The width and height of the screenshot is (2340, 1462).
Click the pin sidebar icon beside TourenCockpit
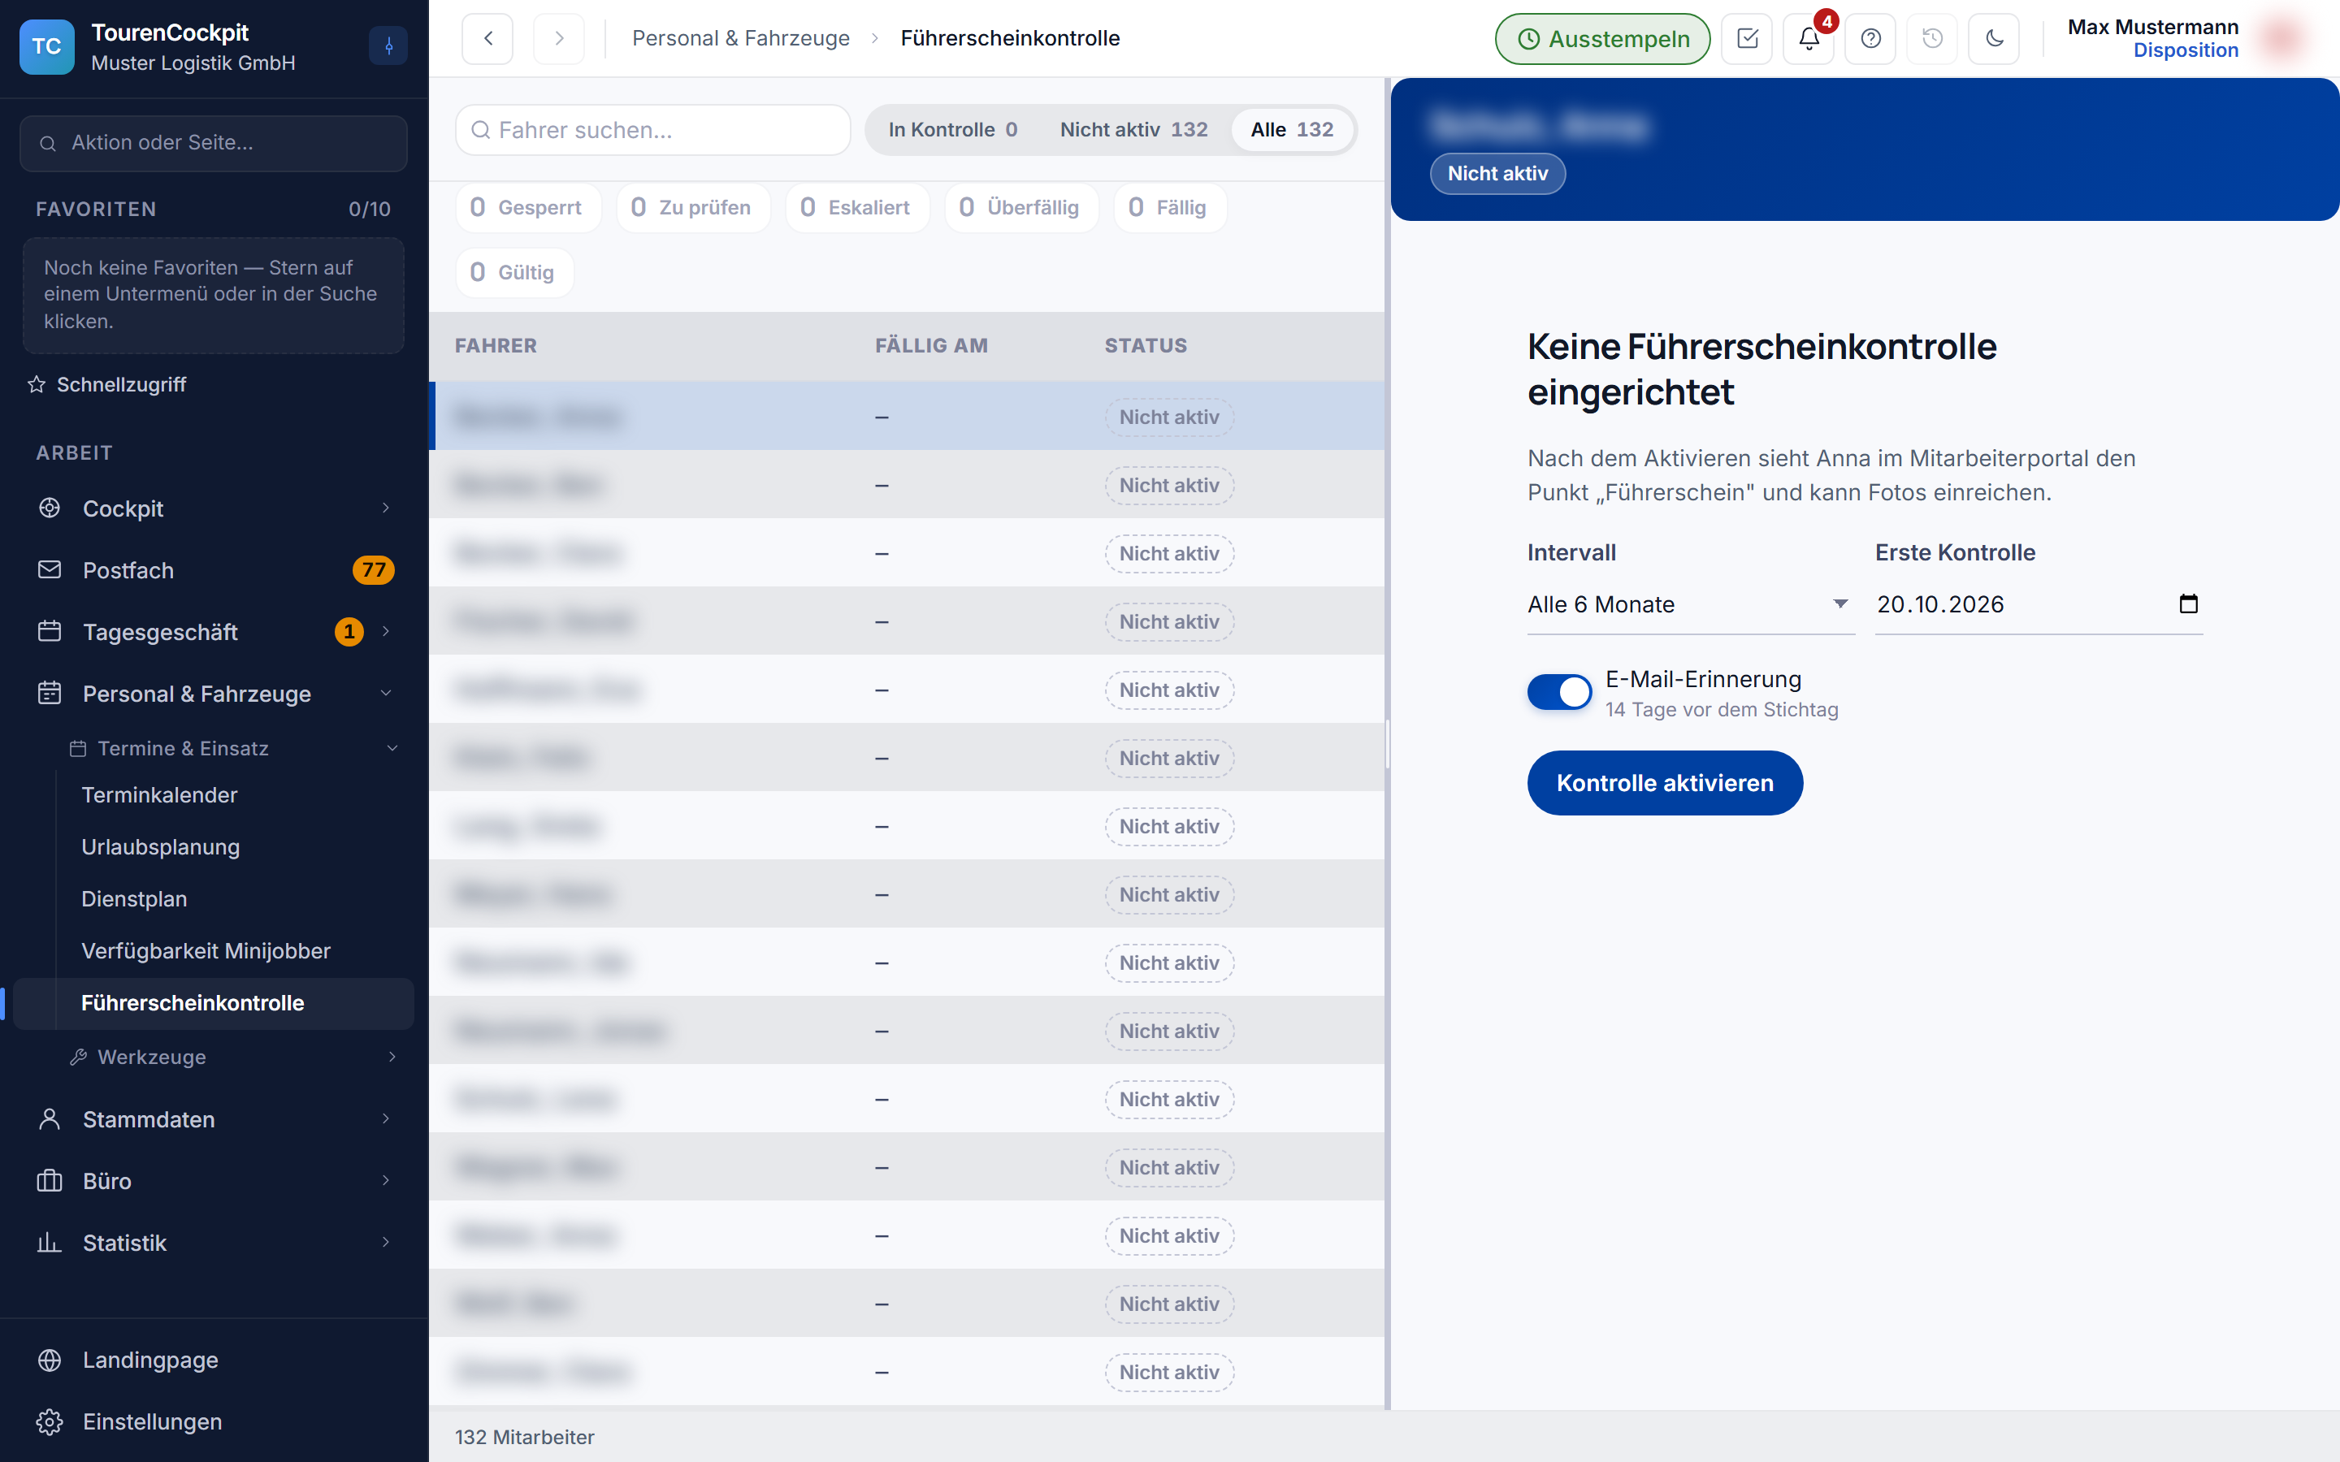[388, 45]
